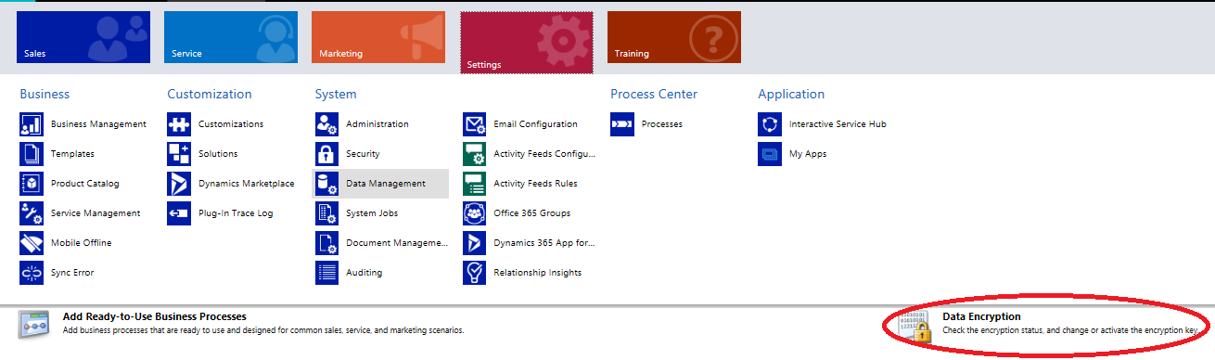This screenshot has height=360, width=1215.
Task: Select the Data Management link
Action: click(x=386, y=184)
